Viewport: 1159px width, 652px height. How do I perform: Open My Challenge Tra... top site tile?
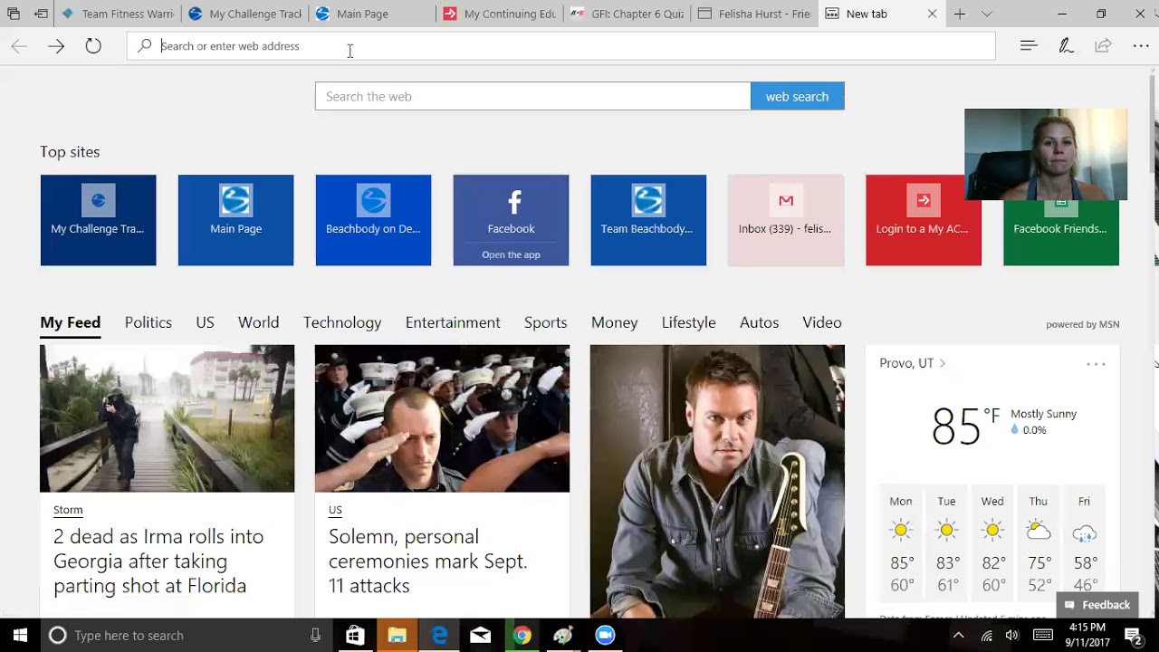[x=98, y=220]
